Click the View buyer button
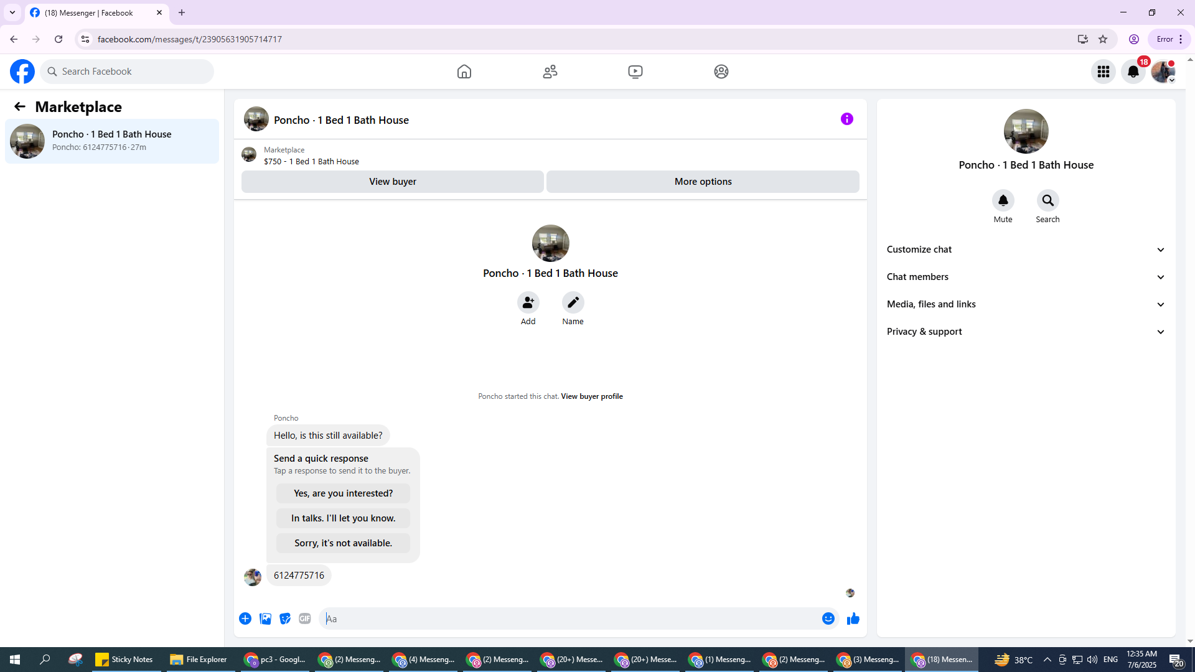Screen dimensions: 1195x672 [x=392, y=182]
